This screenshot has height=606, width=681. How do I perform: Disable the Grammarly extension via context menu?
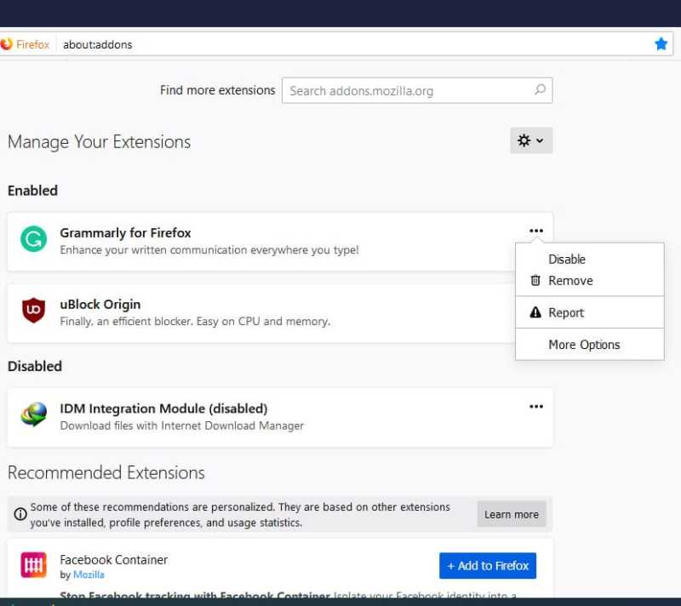point(566,259)
